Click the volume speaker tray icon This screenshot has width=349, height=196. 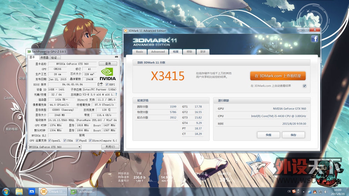[326, 191]
